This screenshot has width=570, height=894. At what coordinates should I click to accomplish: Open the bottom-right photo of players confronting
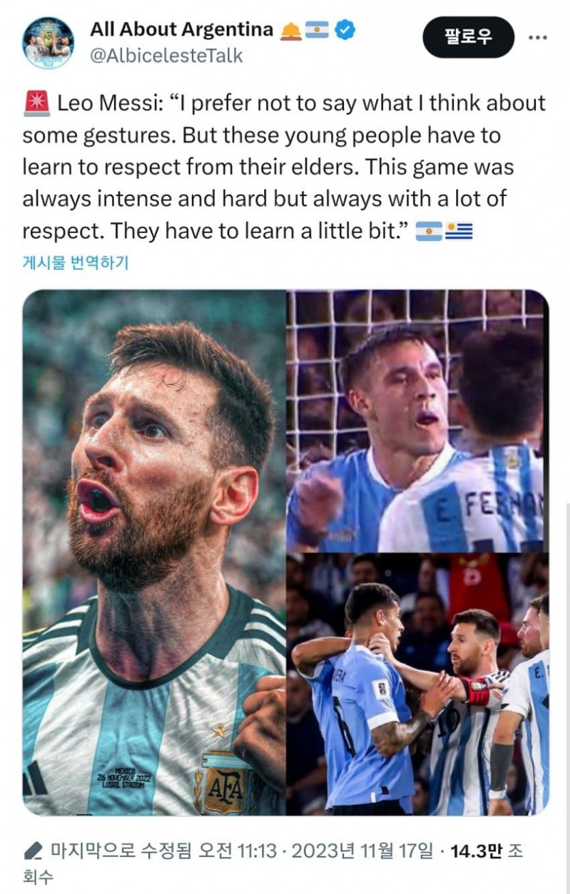click(x=417, y=685)
